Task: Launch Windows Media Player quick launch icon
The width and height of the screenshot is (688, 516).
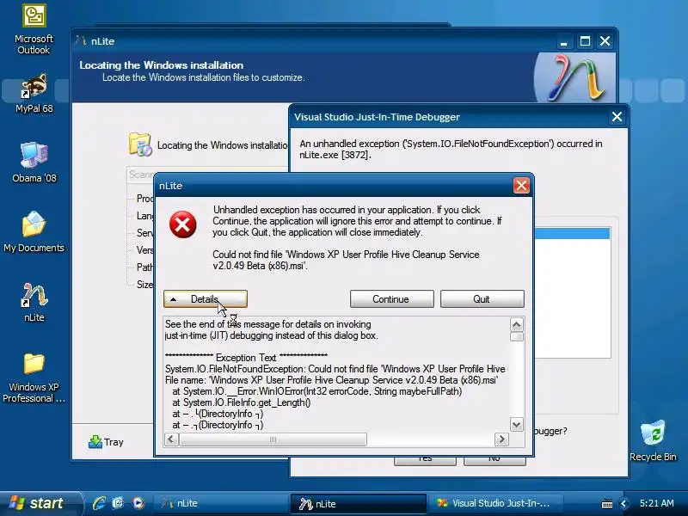Action: [x=138, y=503]
